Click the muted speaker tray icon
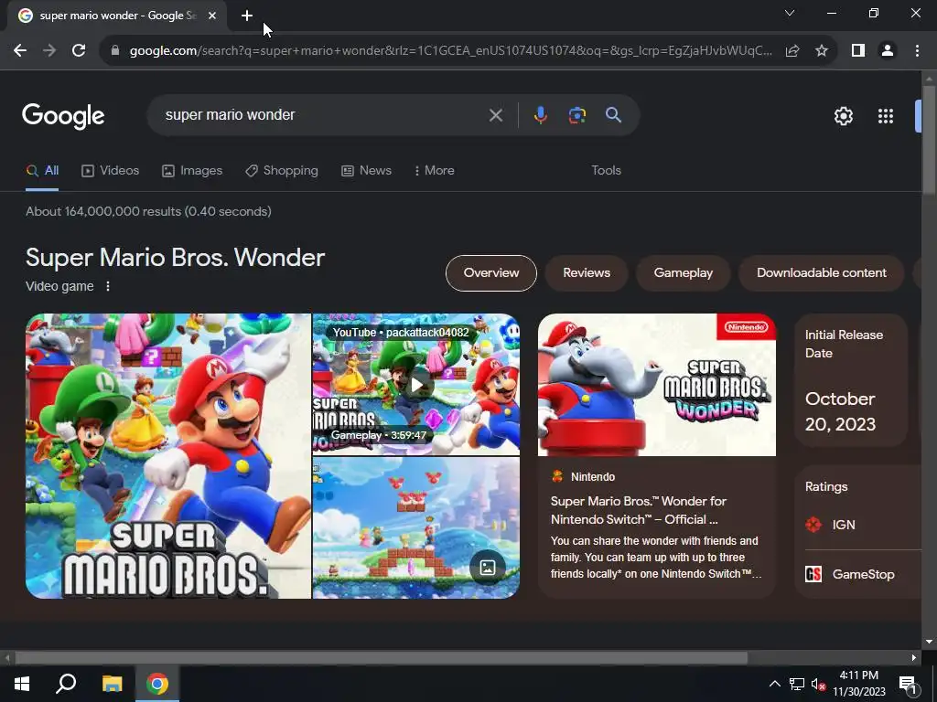 (818, 684)
